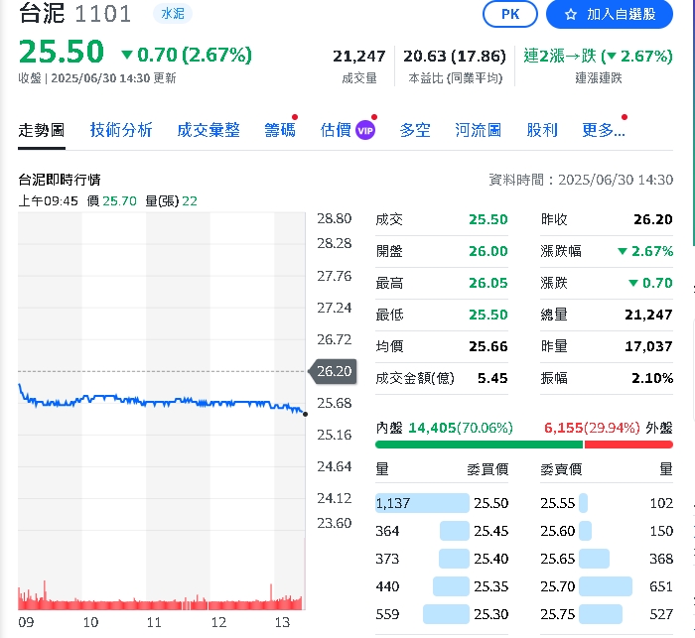Click ask price 25.75
This screenshot has width=695, height=638.
(558, 614)
